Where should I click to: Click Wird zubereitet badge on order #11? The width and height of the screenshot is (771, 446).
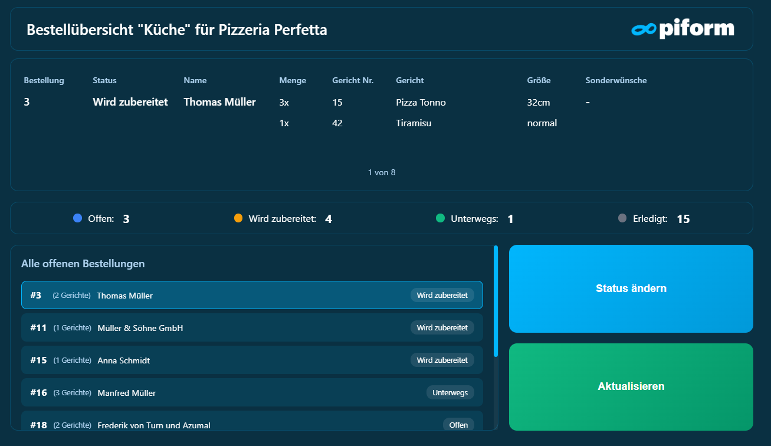(x=442, y=327)
